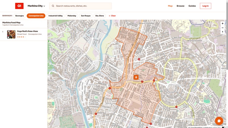The image size is (228, 128).
Task: Select the San Roque barangay filter
Action: click(x=86, y=16)
